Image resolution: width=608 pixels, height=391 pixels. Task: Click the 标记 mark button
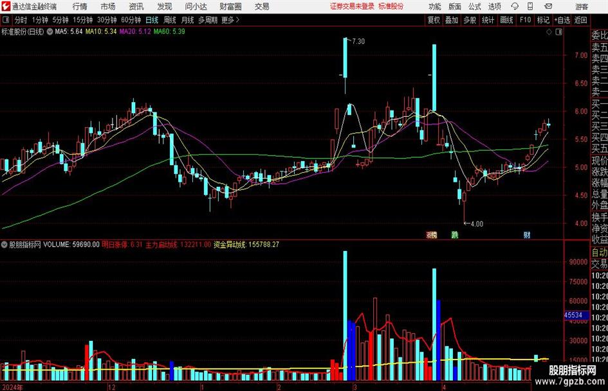tap(543, 20)
